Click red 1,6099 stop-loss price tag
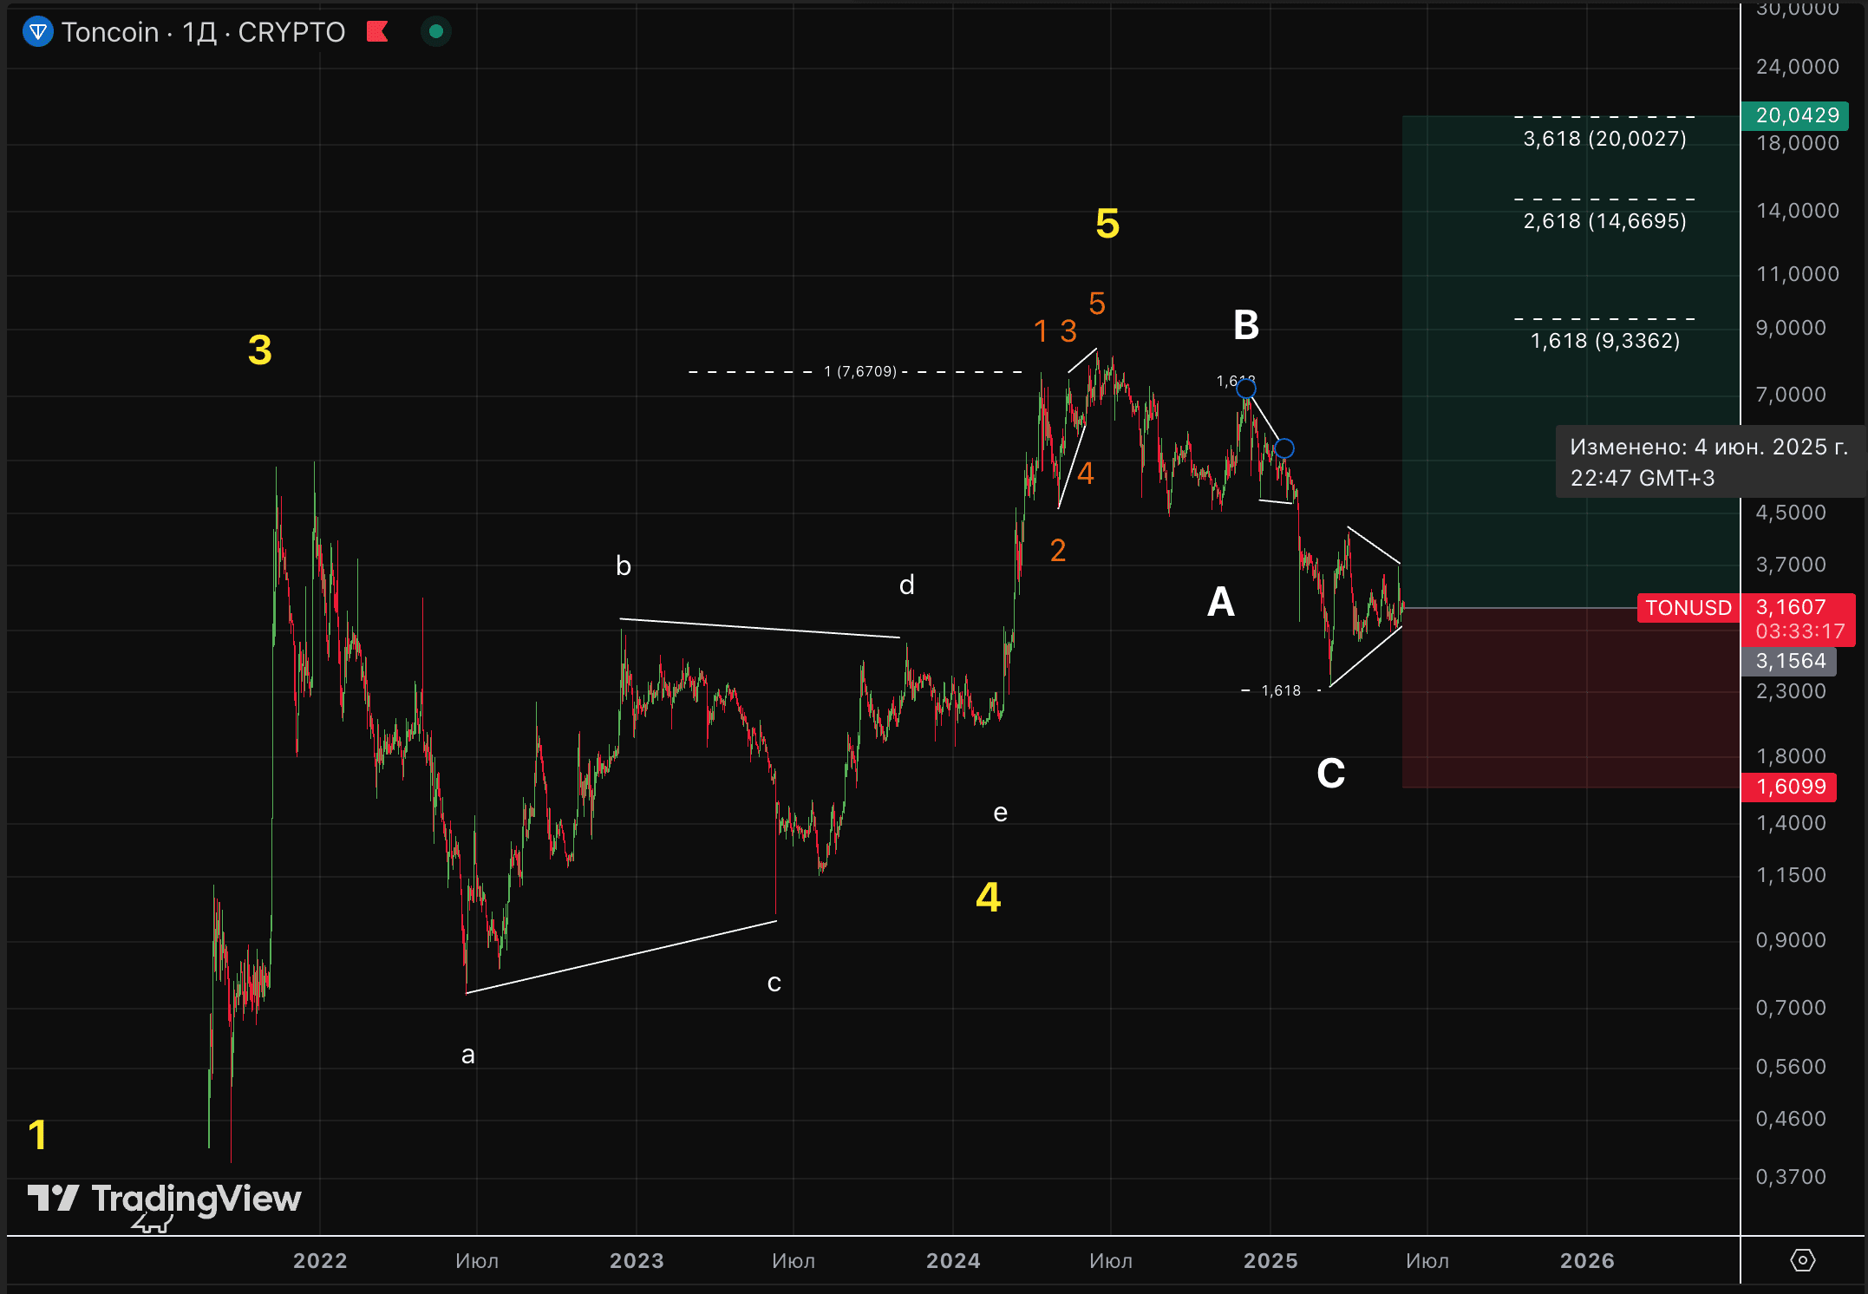This screenshot has height=1294, width=1868. coord(1789,787)
